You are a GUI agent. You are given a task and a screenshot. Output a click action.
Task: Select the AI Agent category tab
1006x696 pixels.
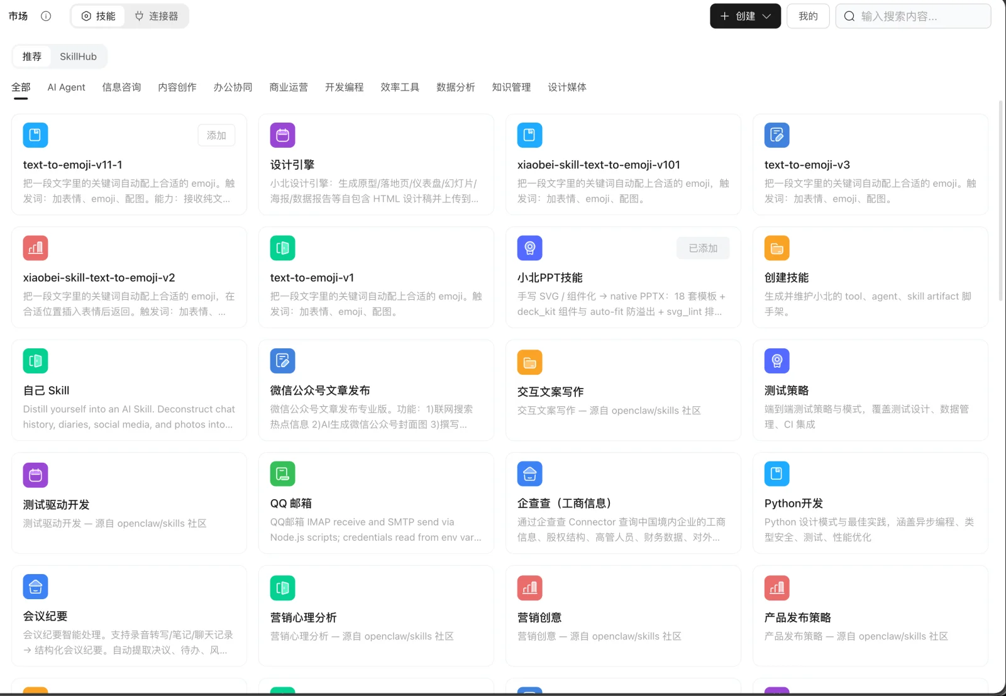(x=66, y=87)
